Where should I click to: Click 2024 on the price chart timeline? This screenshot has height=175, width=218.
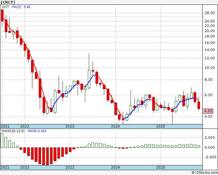115,127
